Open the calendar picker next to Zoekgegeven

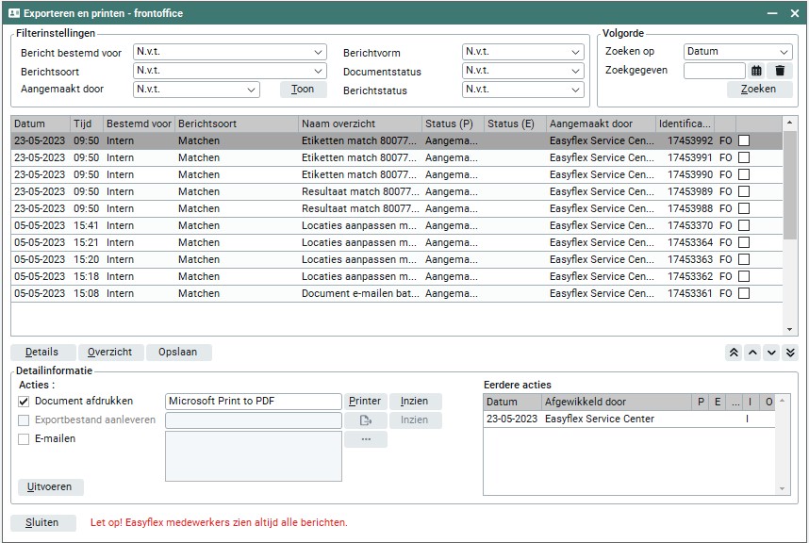click(x=756, y=71)
